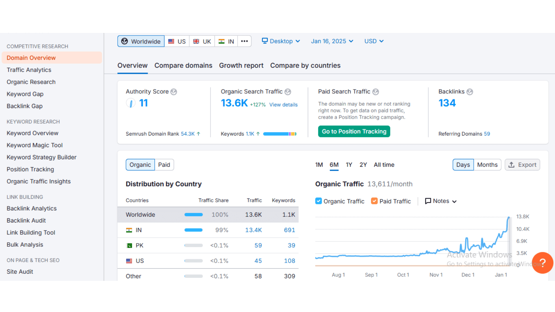Open the View details link

click(x=283, y=105)
